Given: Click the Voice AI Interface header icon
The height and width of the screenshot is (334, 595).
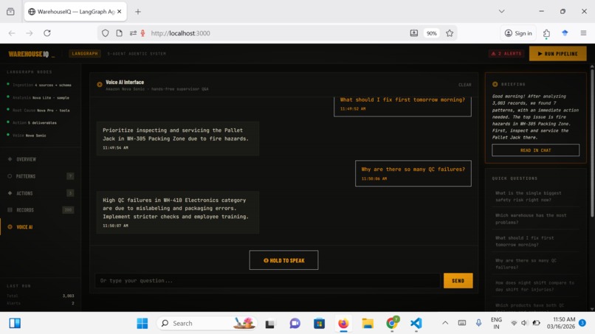Looking at the screenshot, I should coord(100,85).
